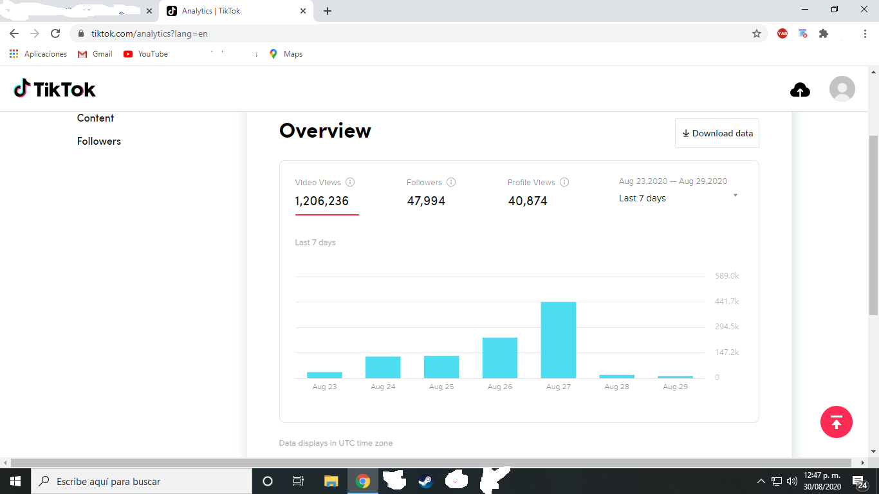Click the TikTok logo
Viewport: 879px width, 494px height.
tap(55, 89)
